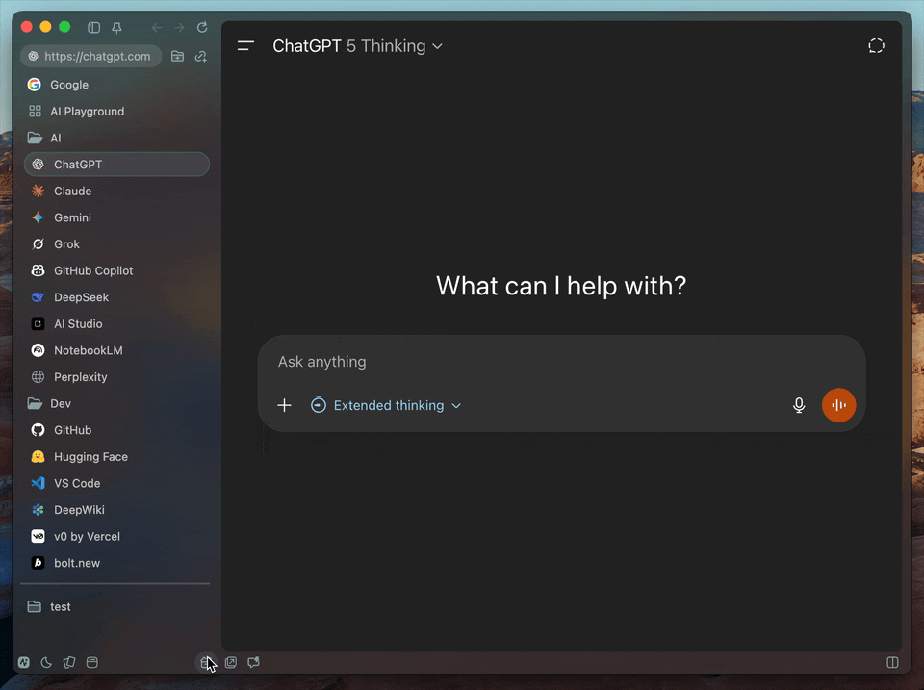Click the new folder icon
The height and width of the screenshot is (690, 924).
click(x=177, y=56)
